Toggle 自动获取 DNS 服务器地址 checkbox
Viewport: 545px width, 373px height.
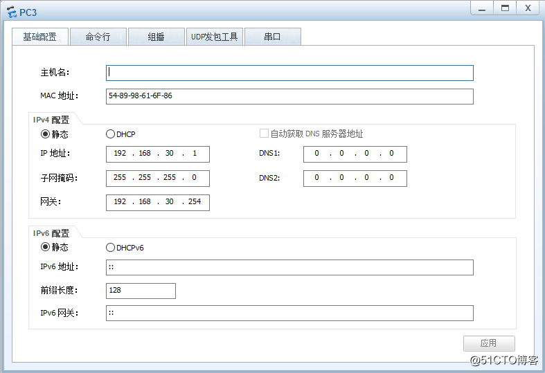(264, 134)
